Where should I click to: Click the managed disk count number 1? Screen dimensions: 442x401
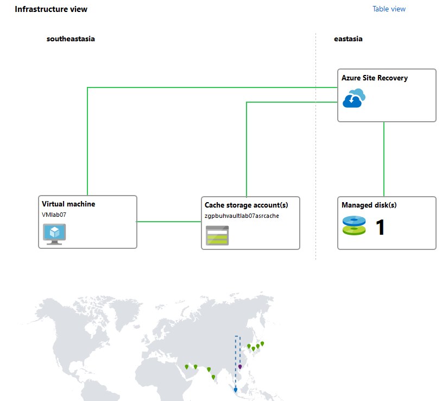pyautogui.click(x=380, y=227)
